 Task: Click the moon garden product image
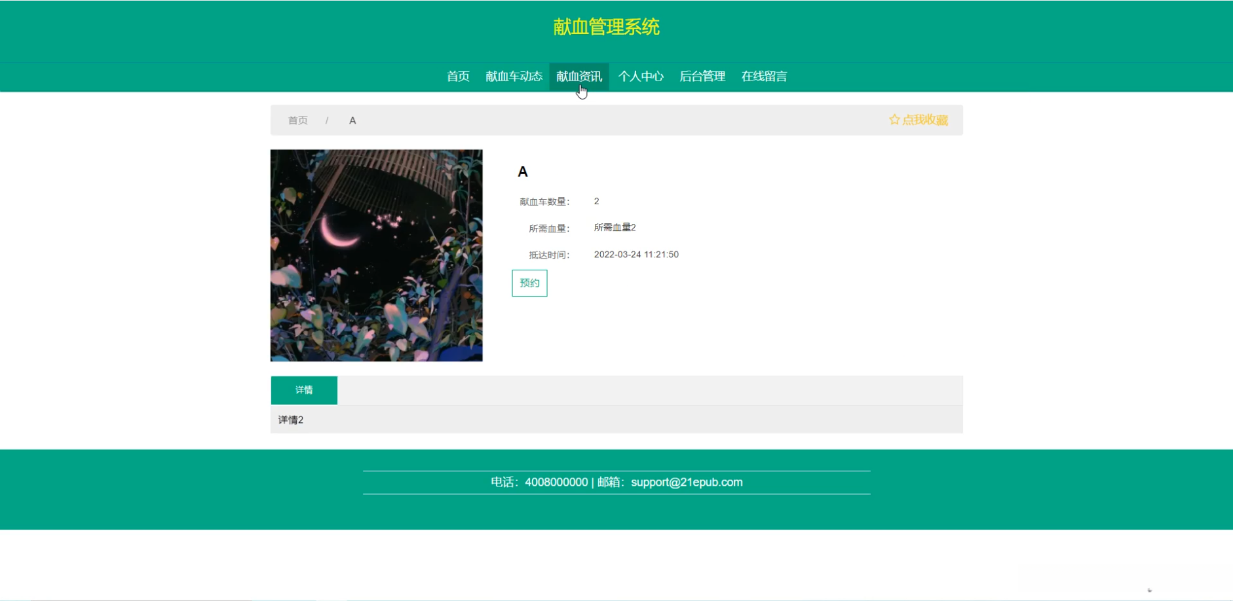[x=377, y=255]
